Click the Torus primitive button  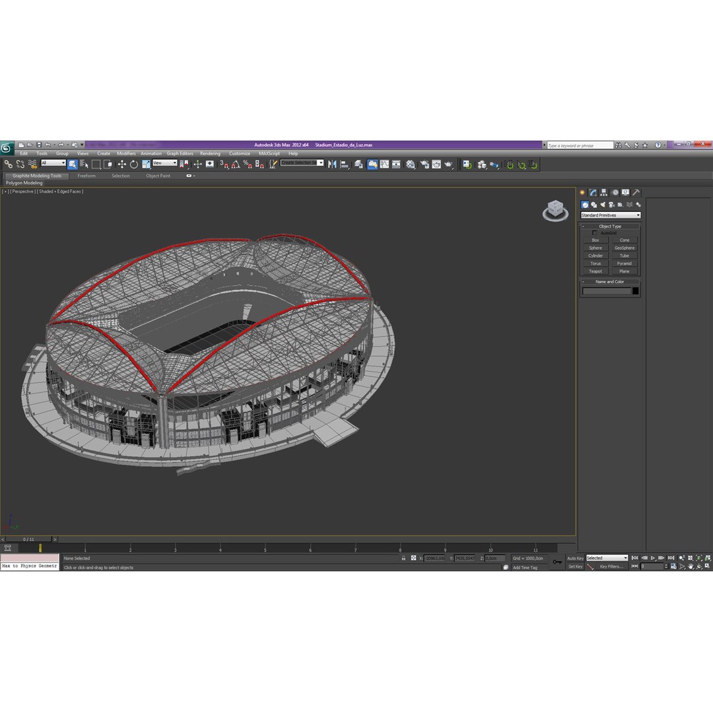click(x=595, y=263)
